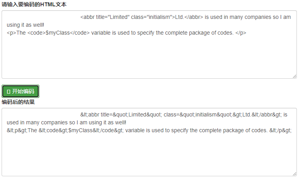Click the 编码后的结果 label
The width and height of the screenshot is (302, 181).
[x=18, y=102]
